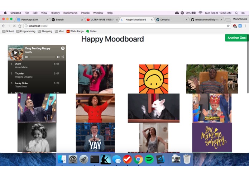Screen dimensions: 249x177
Task: Open System Preferences from the dock
Action: (73, 159)
